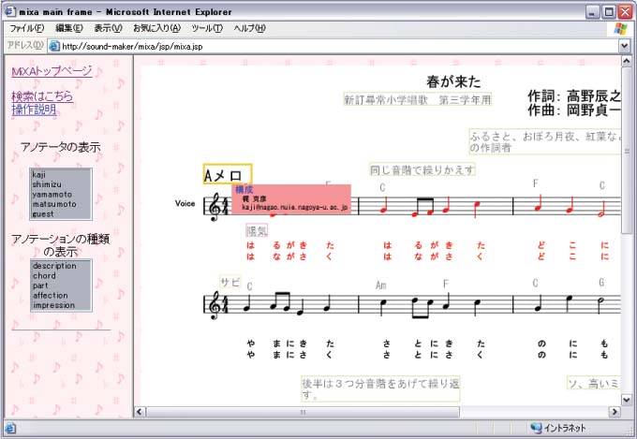The height and width of the screenshot is (439, 637).
Task: Open the 編集(E) menu
Action: click(68, 28)
